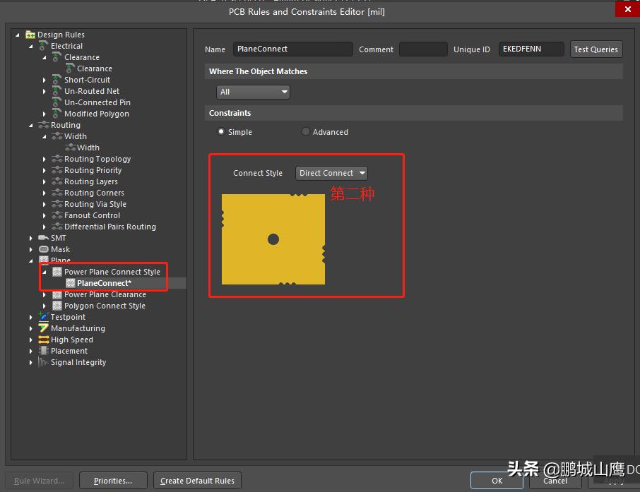Click the Test Queries button

coord(595,49)
